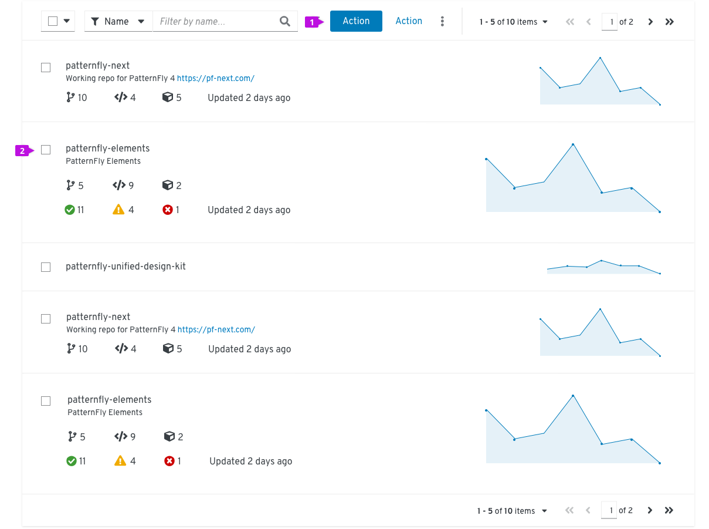Click the patternfly-elements title in the last row

(x=110, y=399)
